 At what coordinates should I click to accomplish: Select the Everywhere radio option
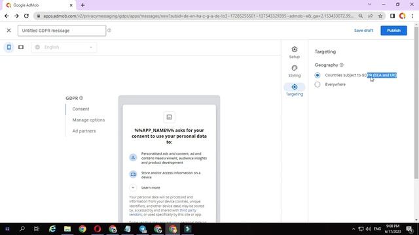tap(317, 84)
